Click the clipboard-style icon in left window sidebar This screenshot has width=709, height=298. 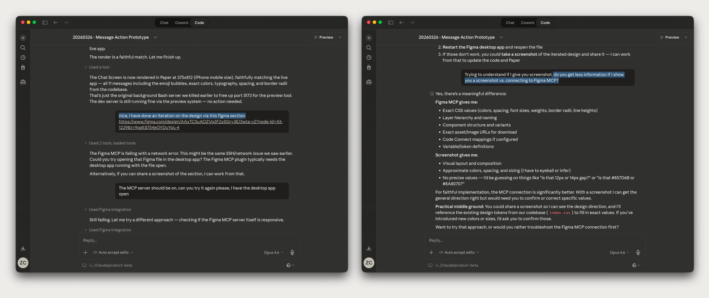click(23, 68)
